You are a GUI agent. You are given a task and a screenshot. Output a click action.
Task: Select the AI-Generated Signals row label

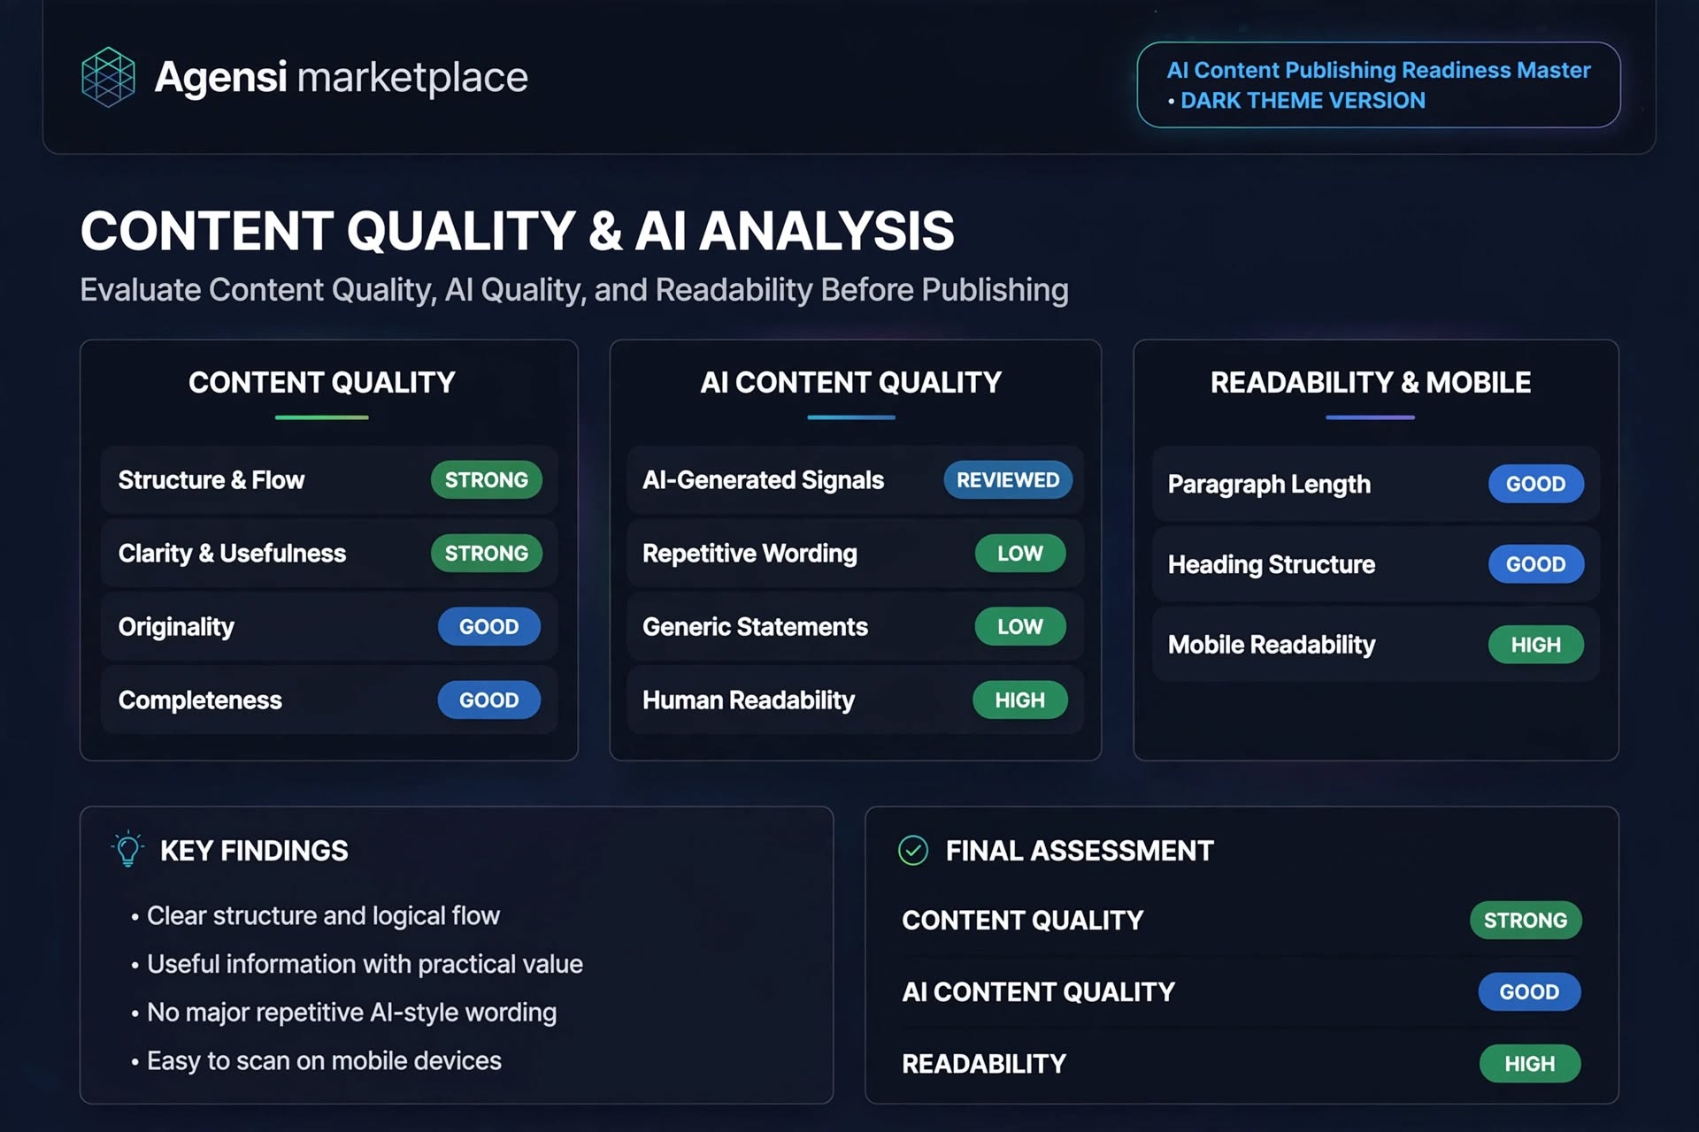click(763, 480)
